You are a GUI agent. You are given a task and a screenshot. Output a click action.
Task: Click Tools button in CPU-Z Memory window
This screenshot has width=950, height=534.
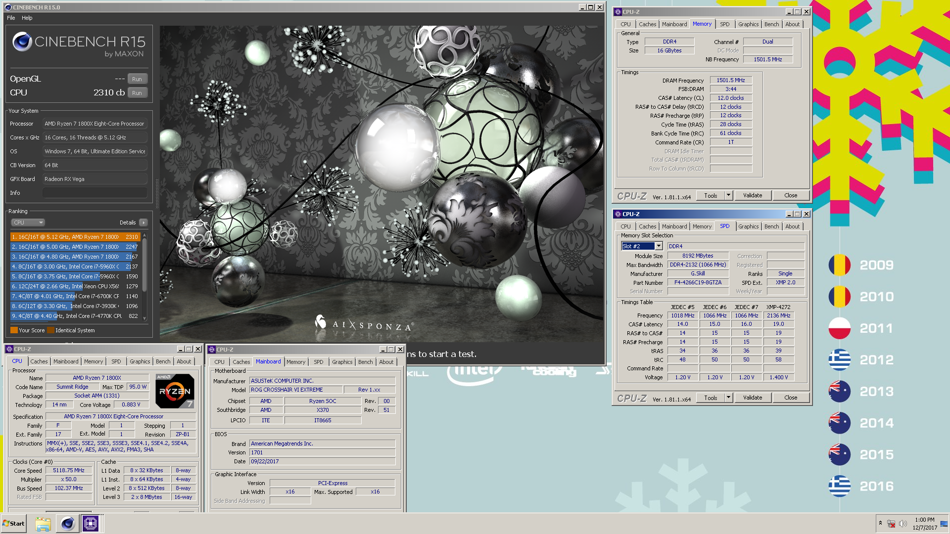(x=711, y=196)
